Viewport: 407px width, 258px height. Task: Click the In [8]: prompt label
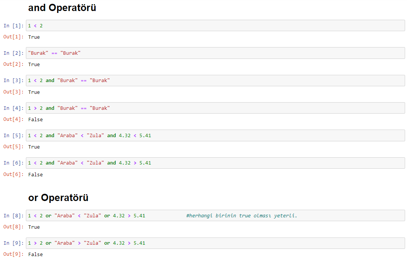[13, 215]
